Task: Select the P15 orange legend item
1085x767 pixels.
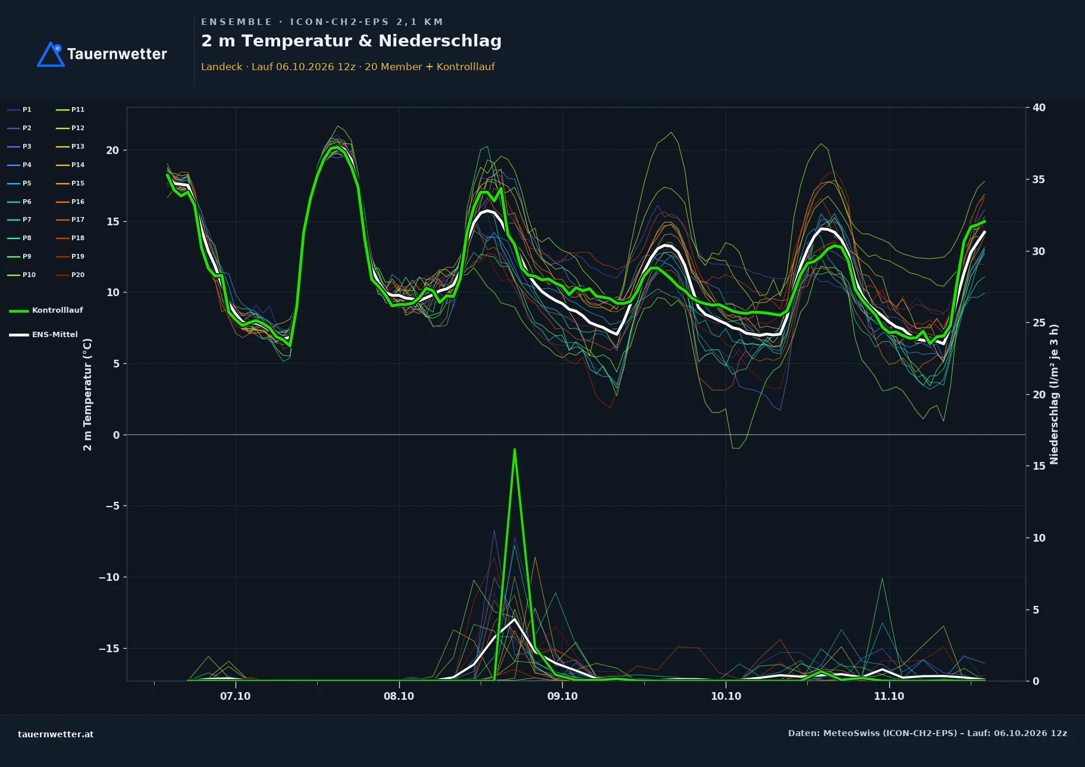Action: point(70,183)
